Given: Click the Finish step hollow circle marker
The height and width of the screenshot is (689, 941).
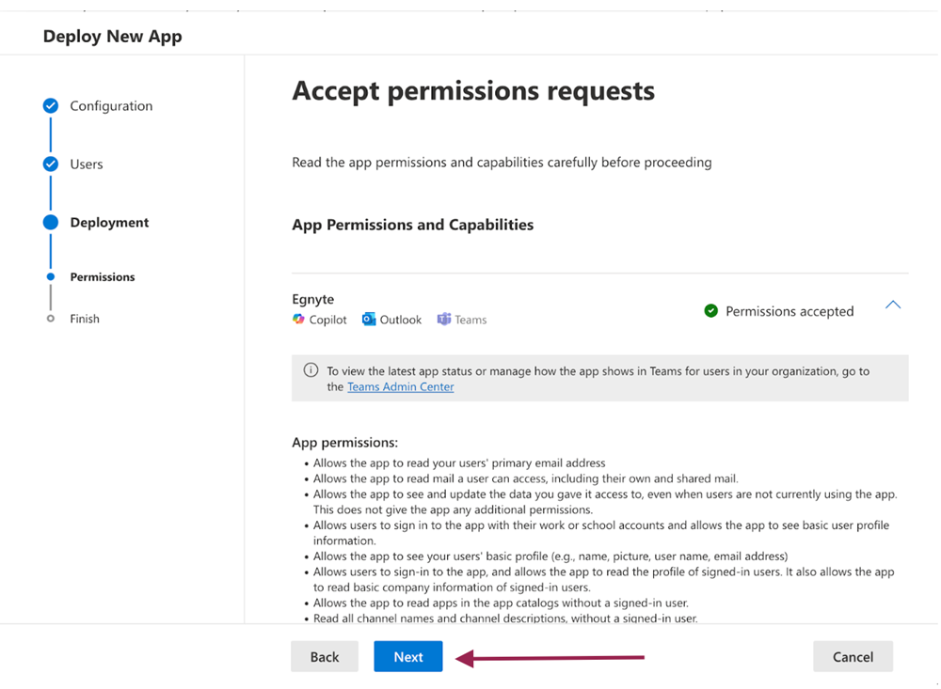Looking at the screenshot, I should (x=51, y=319).
